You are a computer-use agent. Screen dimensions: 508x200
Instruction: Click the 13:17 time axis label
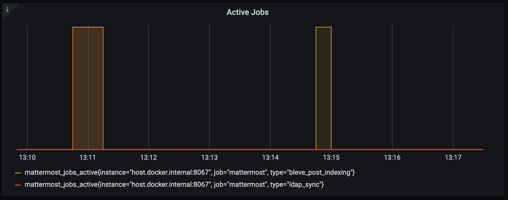click(453, 157)
